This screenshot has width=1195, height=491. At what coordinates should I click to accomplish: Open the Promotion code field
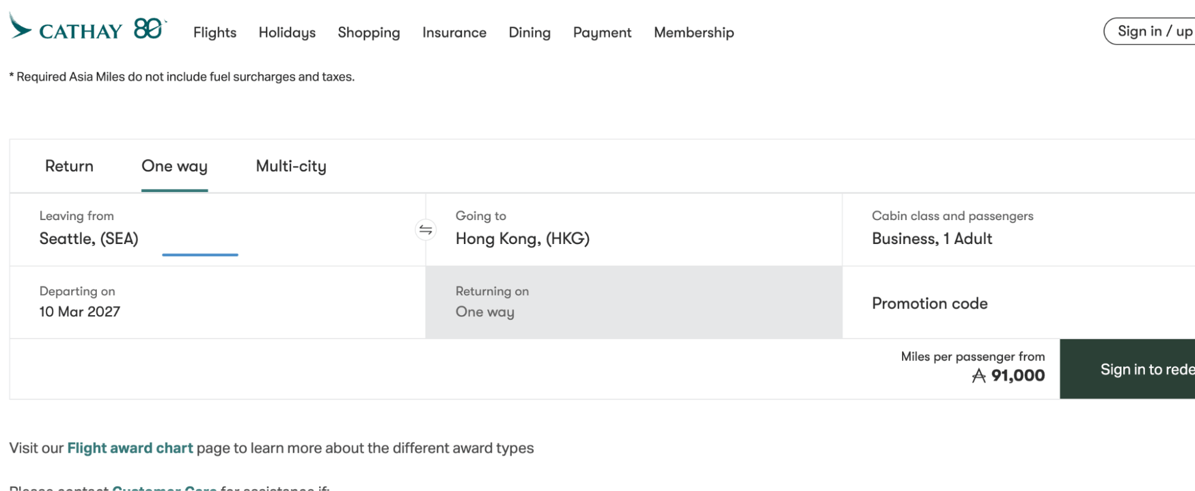(x=1019, y=303)
